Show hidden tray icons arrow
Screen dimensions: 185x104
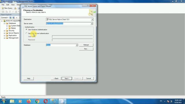[x=165, y=101]
